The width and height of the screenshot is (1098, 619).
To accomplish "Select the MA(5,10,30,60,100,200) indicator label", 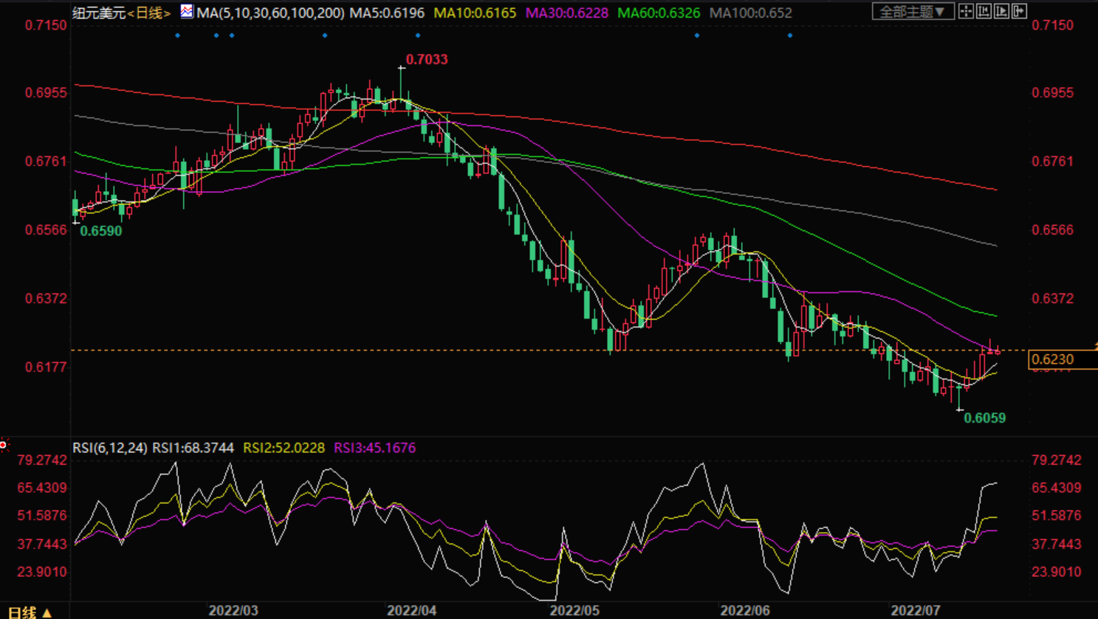I will (270, 13).
